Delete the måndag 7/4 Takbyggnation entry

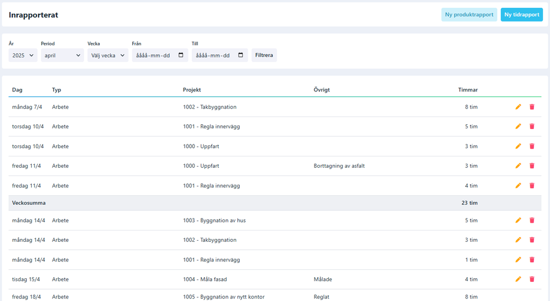point(532,107)
